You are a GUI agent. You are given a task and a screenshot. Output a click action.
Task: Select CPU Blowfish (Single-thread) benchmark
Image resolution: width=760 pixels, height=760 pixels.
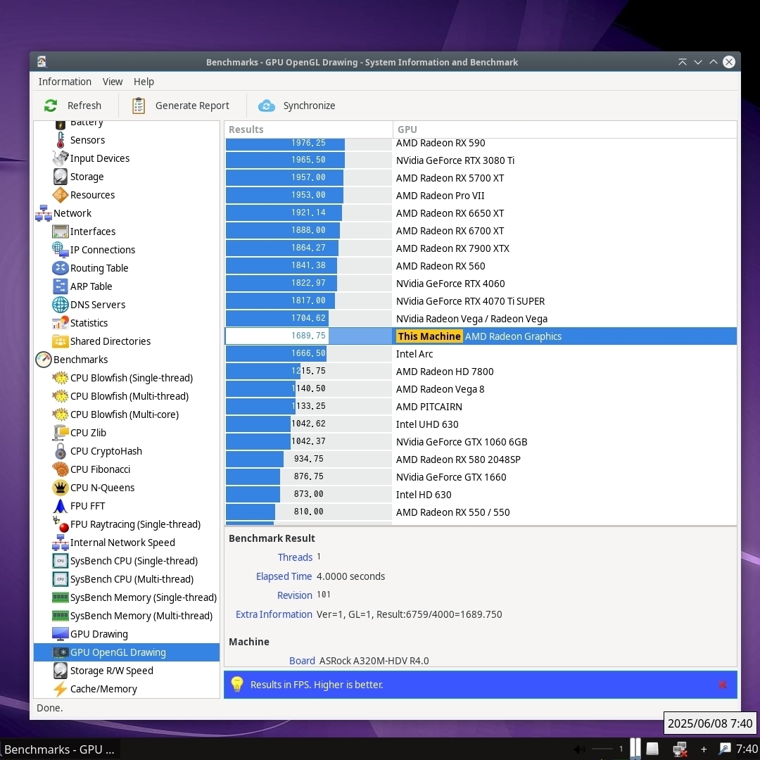[132, 378]
